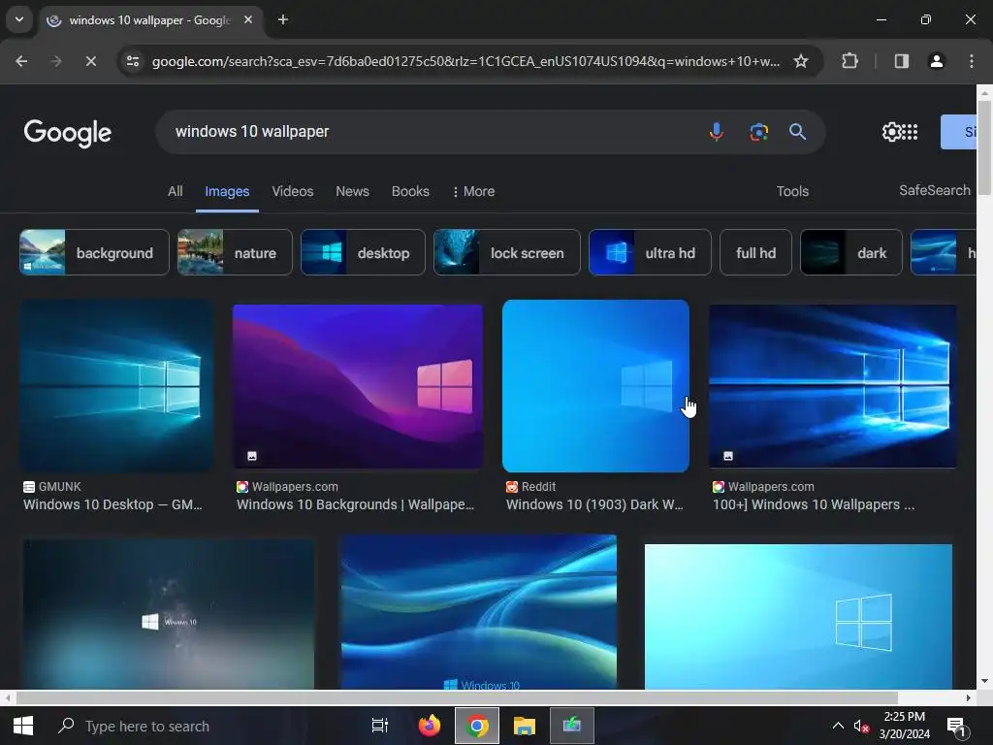Image resolution: width=993 pixels, height=745 pixels.
Task: Switch to the All results tab
Action: click(176, 191)
